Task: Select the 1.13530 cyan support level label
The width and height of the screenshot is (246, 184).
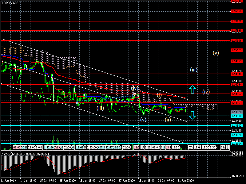Action: 238,116
